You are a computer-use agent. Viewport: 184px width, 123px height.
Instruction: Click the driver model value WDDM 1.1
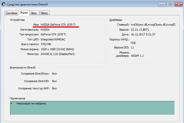click(x=137, y=56)
